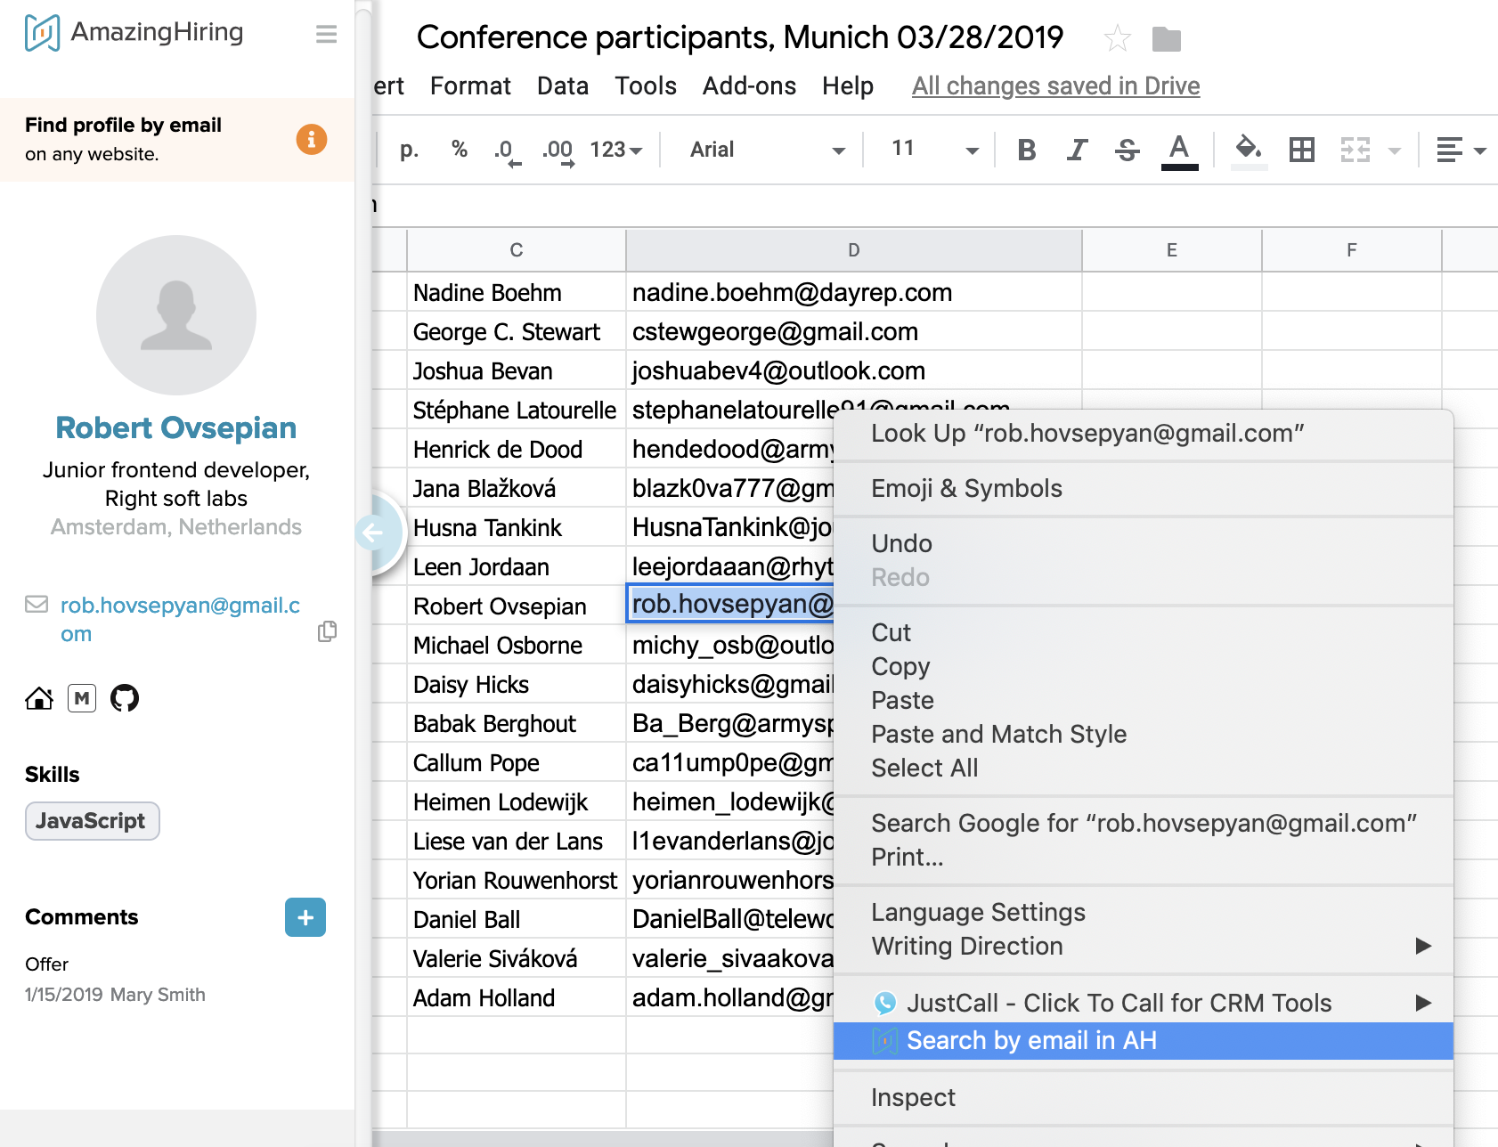Viewport: 1498px width, 1147px height.
Task: Star the Conference participants document
Action: (x=1117, y=38)
